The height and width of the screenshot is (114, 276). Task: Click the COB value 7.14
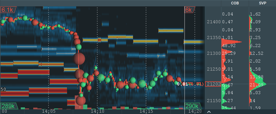228,77
